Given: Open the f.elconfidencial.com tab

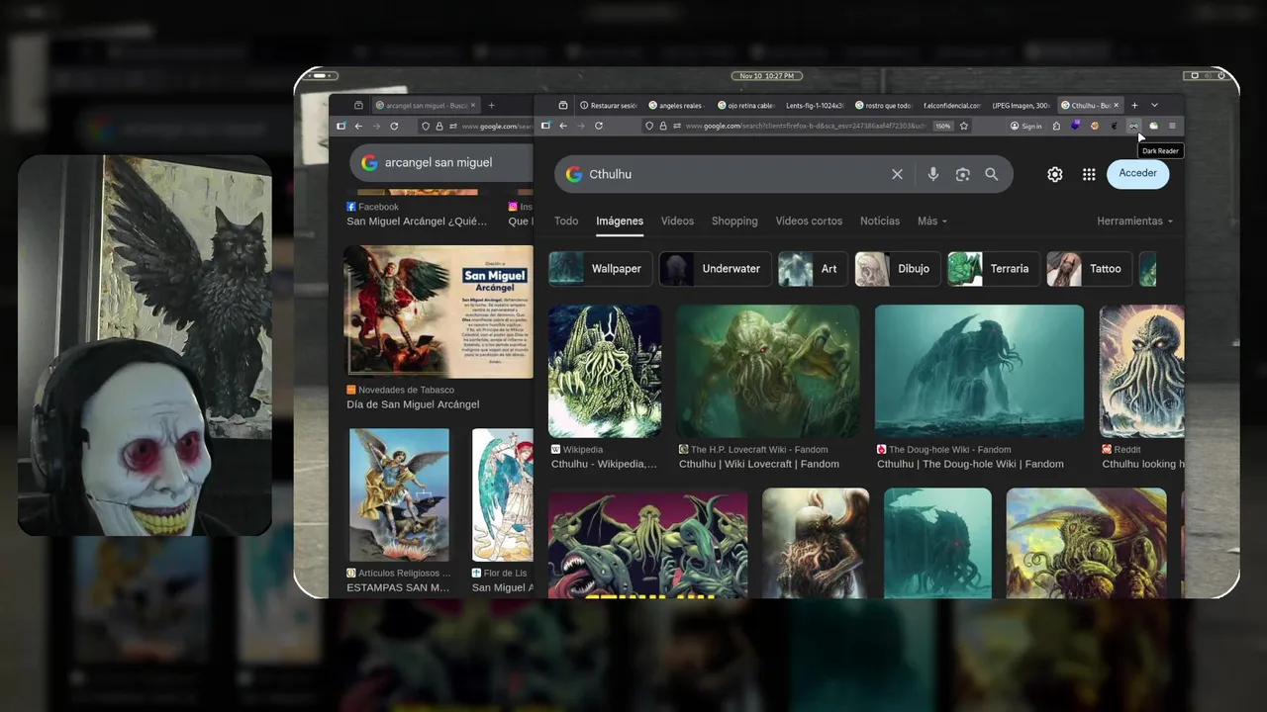Looking at the screenshot, I should (x=951, y=105).
